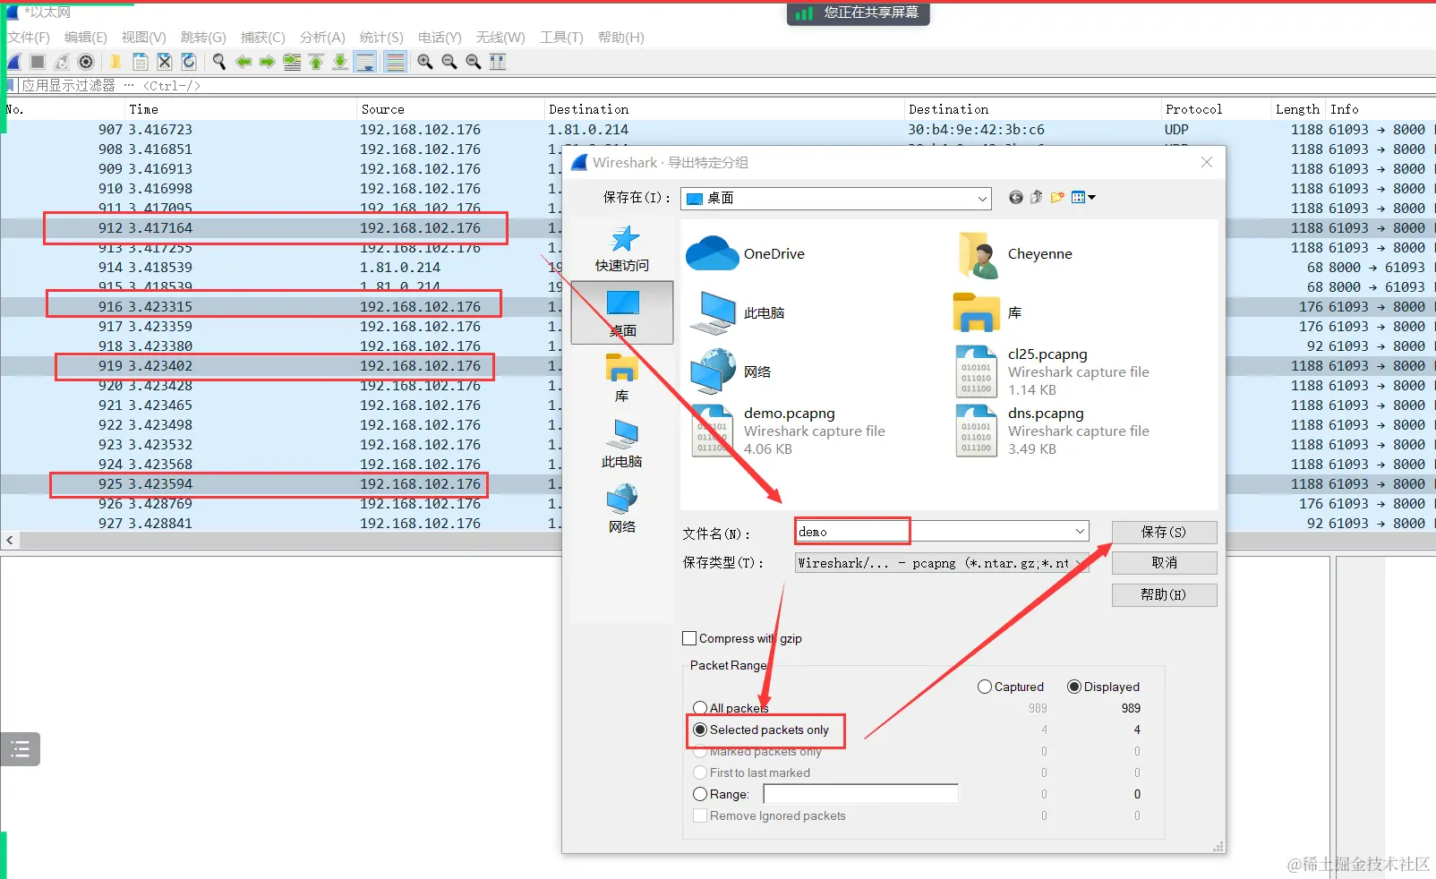Restart the current capture
The image size is (1436, 879).
[x=62, y=62]
